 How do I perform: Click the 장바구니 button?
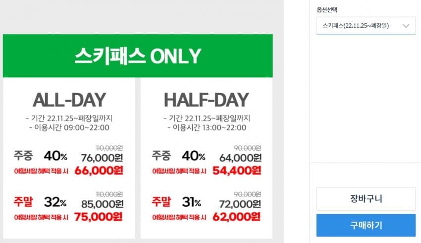point(366,199)
